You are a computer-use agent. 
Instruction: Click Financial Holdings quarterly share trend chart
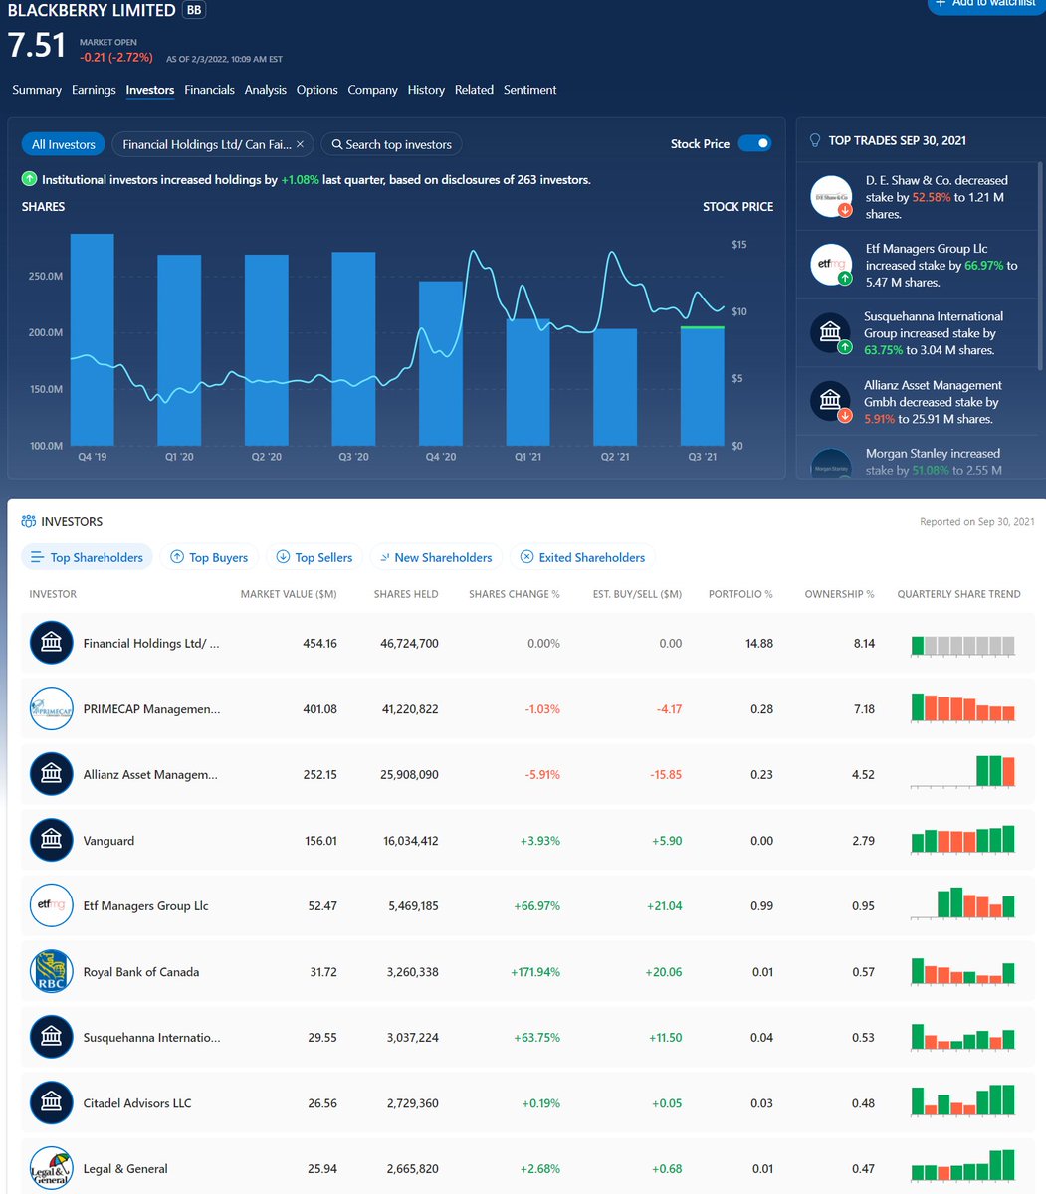click(x=962, y=645)
